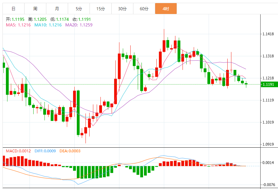The height and width of the screenshot is (189, 278).
Task: Click the 0.0014 MACD axis label
Action: point(268,163)
